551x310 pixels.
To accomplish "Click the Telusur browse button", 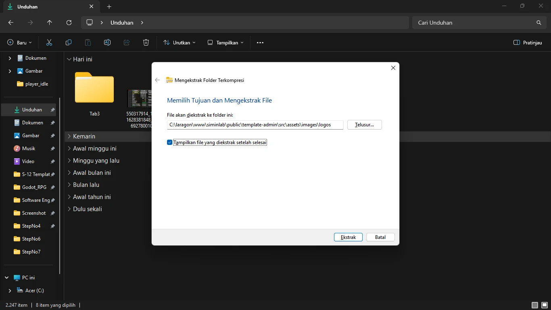I will (364, 125).
